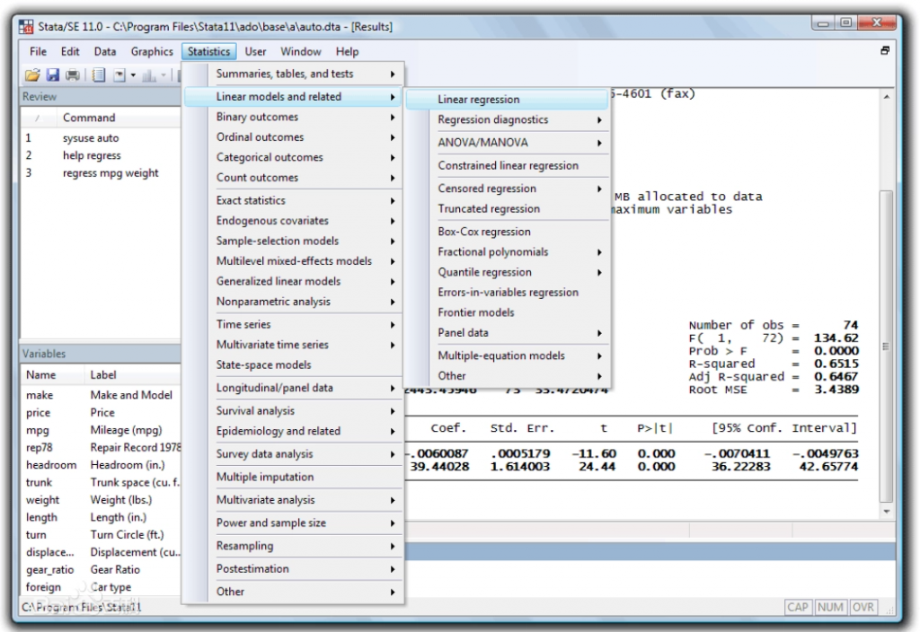The image size is (920, 632).
Task: Open Censored regression submenu item
Action: coord(507,189)
